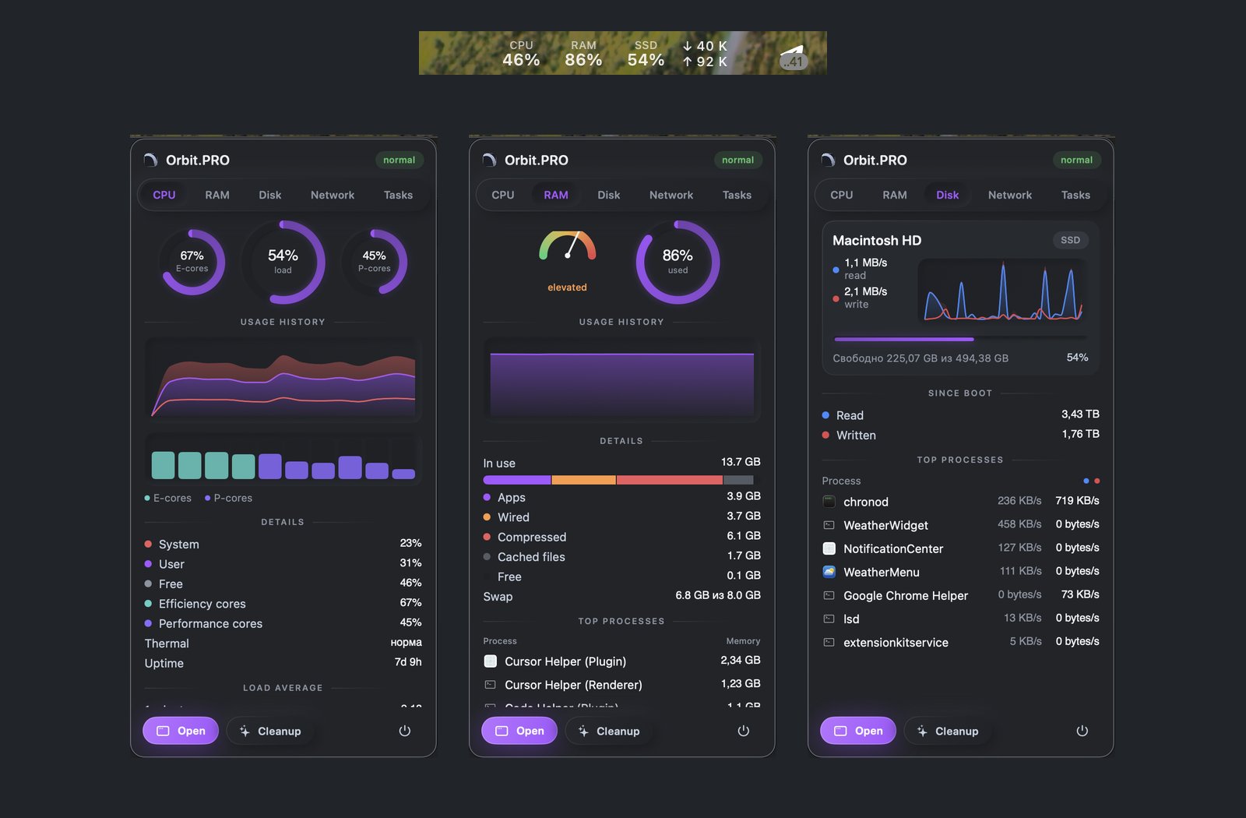Click NotificationCenter process icon
Image resolution: width=1246 pixels, height=818 pixels.
pos(829,548)
